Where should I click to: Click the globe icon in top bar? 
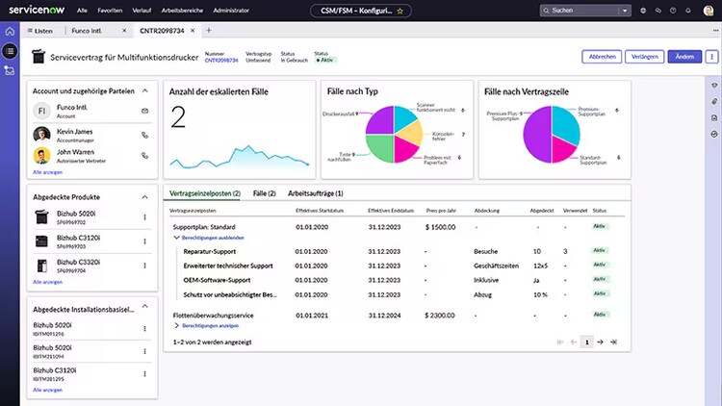point(643,11)
